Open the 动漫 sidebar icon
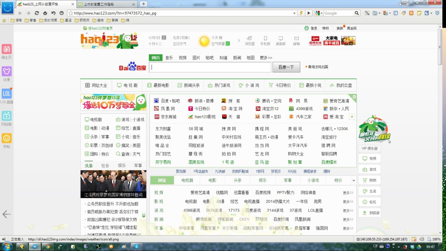This screenshot has width=446, height=251. pos(7,72)
